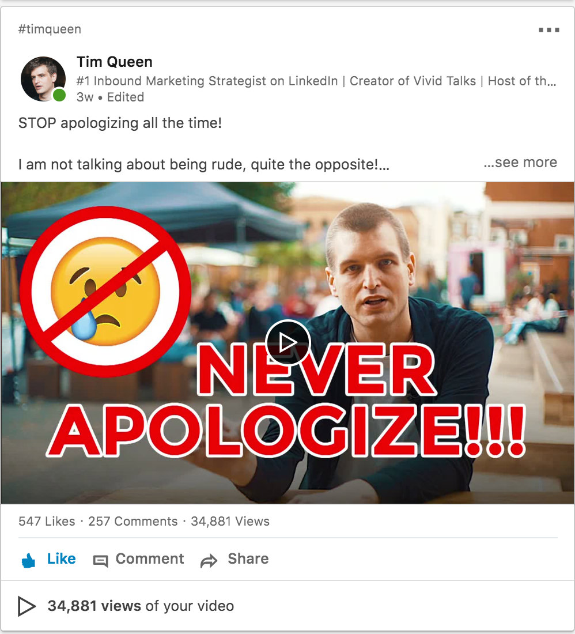
Task: Open the 257 Comments count
Action: 133,521
